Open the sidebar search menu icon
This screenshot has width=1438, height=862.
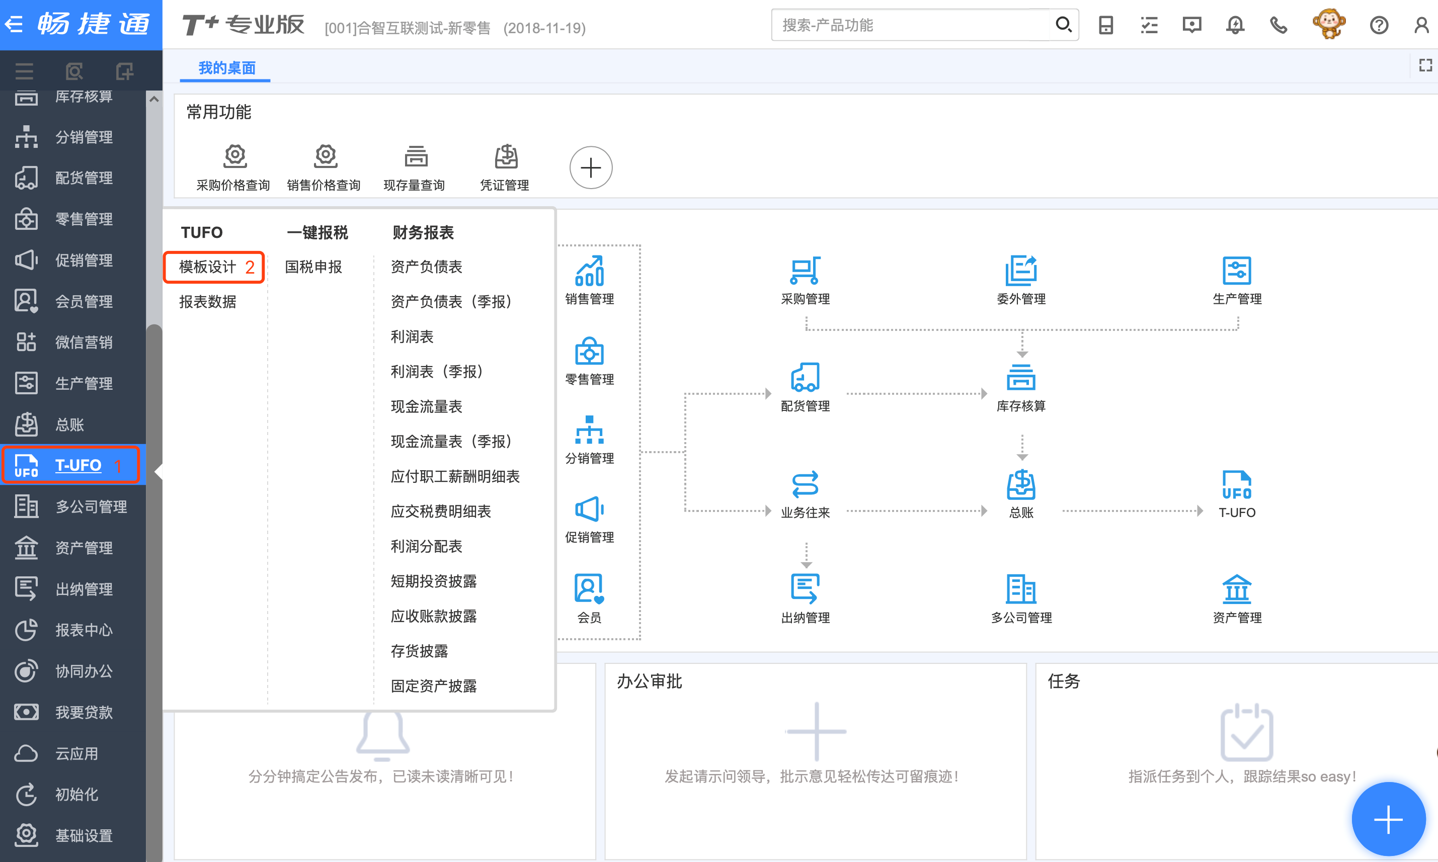point(74,71)
